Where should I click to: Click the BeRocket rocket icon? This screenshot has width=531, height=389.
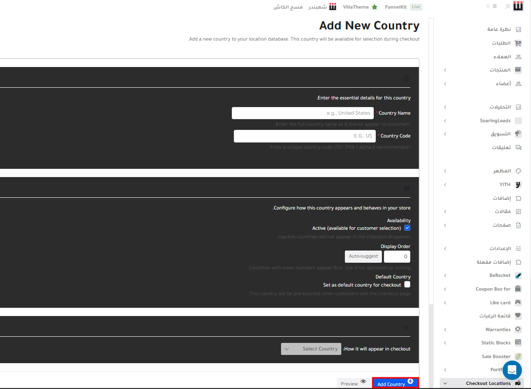tap(518, 275)
